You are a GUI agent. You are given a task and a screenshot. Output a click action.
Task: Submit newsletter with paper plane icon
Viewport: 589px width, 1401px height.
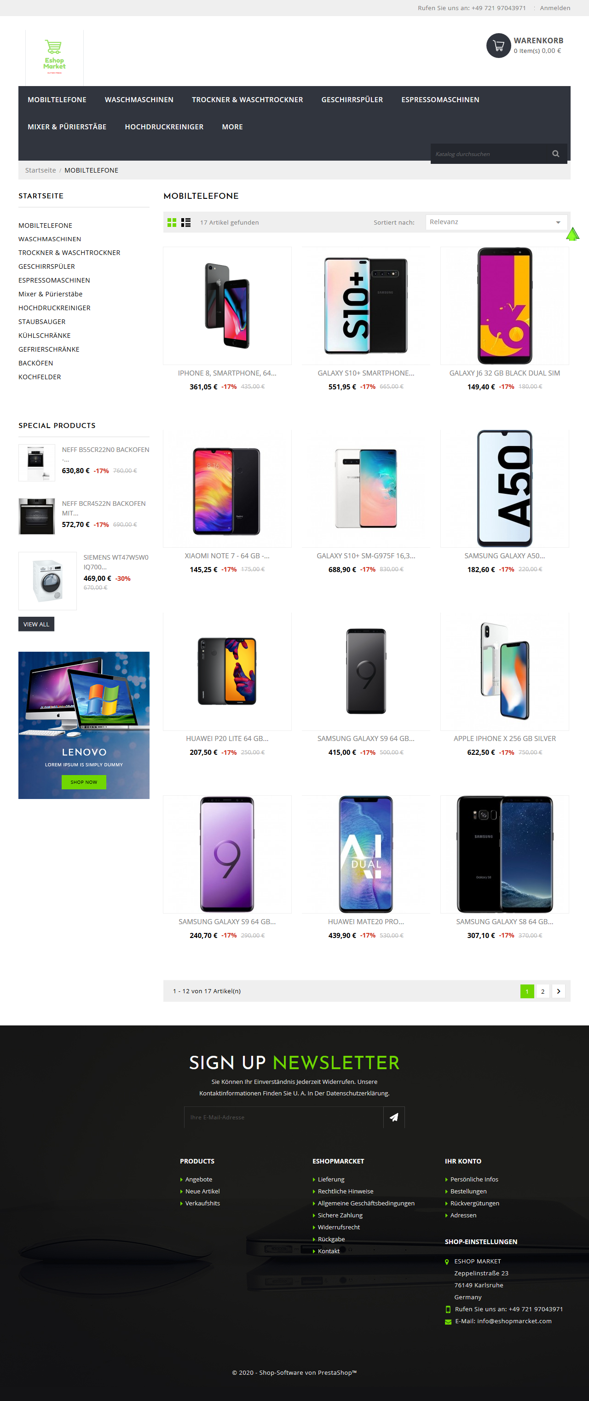[394, 1117]
